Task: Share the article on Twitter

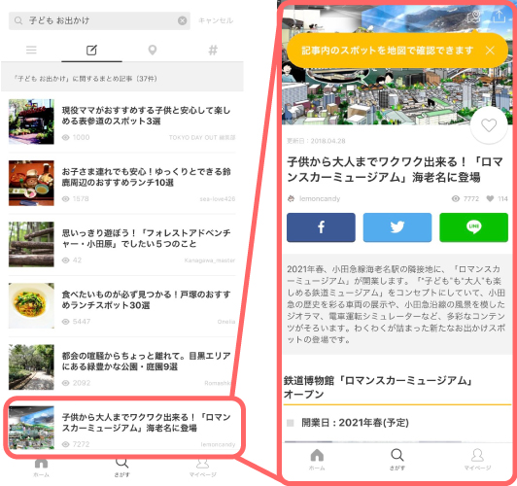Action: (397, 227)
